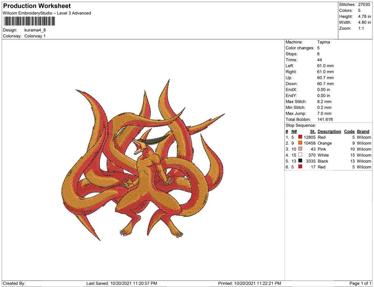Select the design name 'kurama4_8'
Viewport: 374px width, 287px height.
coord(35,30)
